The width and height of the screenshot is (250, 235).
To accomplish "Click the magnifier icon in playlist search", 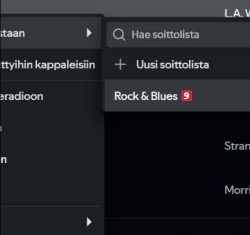I will (119, 35).
